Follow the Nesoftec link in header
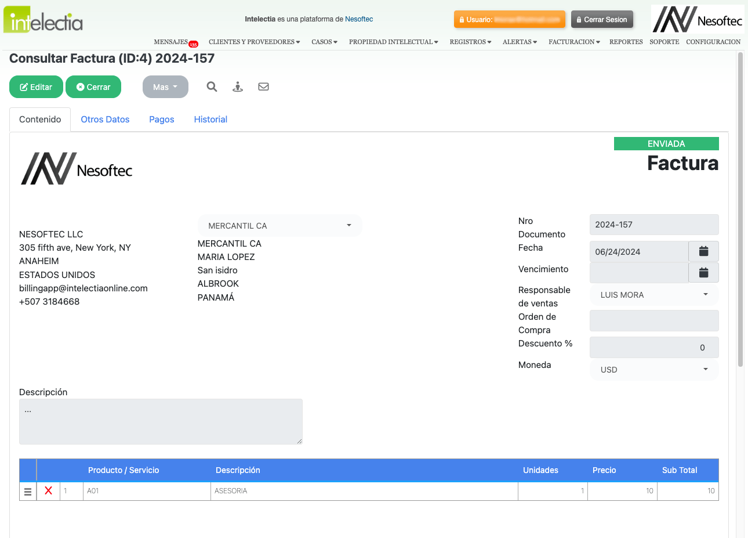The width and height of the screenshot is (748, 538). (x=359, y=19)
